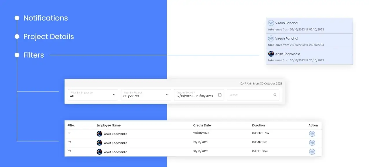369x167 pixels.
Task: Click Viresh Panchal's VP avatar in first notification
Action: [271, 23]
